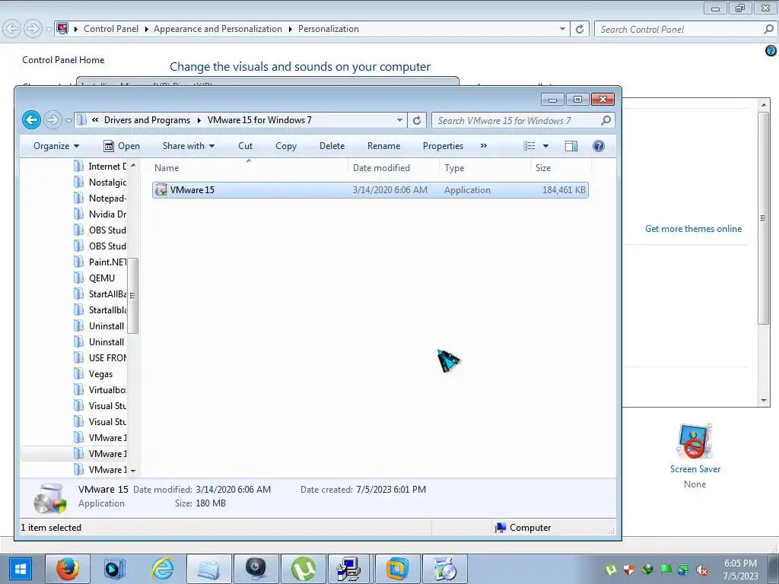Expand the Explorer address bar history dropdown

click(x=399, y=120)
